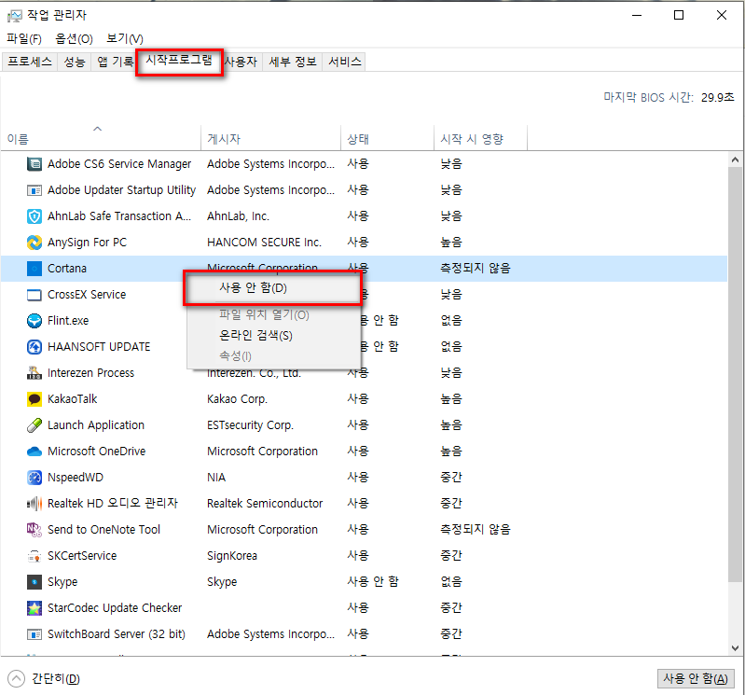Open the 보기(V) menu

[x=125, y=38]
